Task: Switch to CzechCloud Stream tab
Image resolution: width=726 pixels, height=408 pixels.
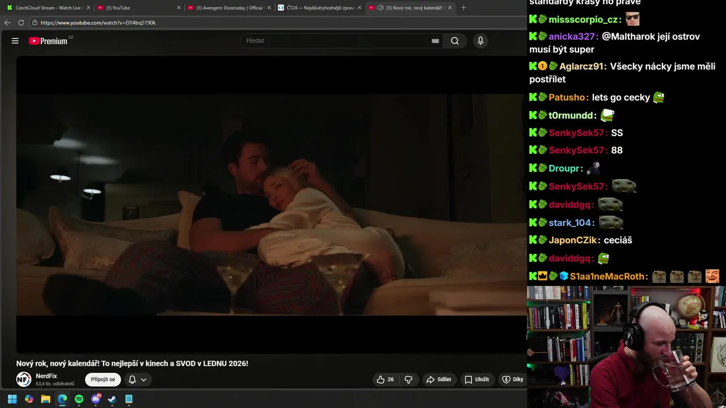Action: pos(48,8)
